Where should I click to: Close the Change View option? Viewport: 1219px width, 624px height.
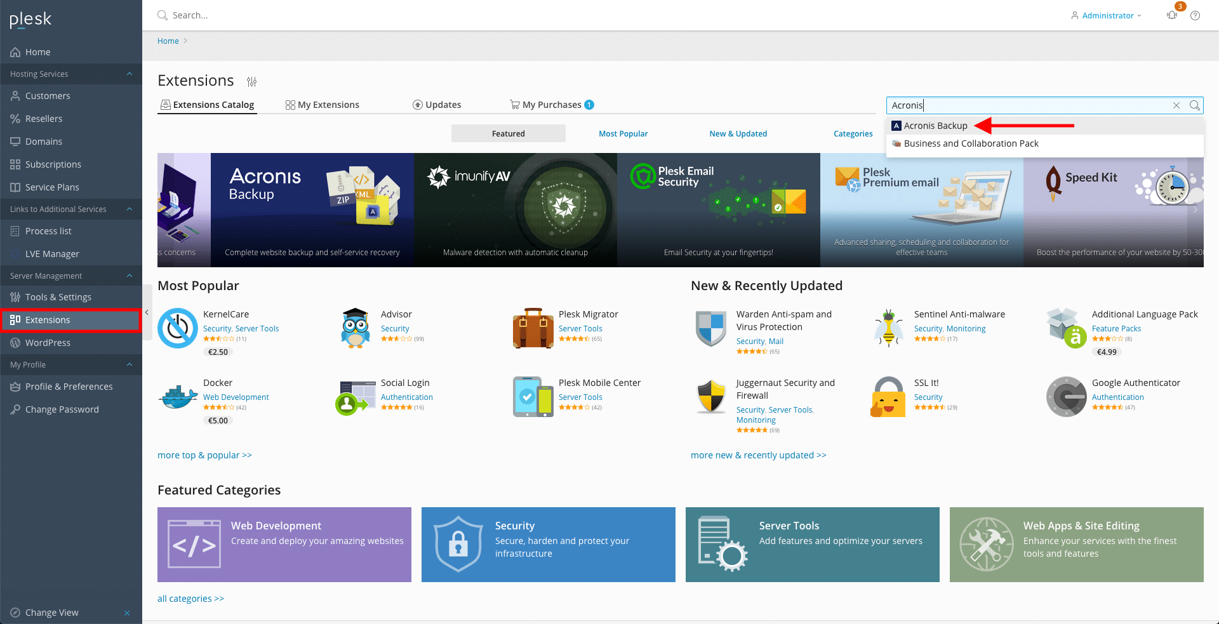[127, 613]
